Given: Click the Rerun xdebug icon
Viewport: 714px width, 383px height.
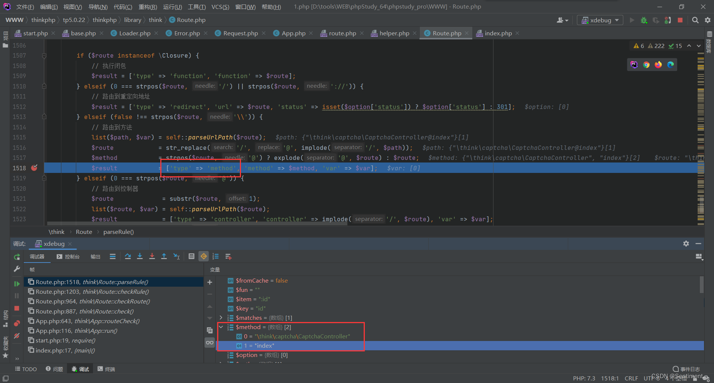Looking at the screenshot, I should coord(17,257).
